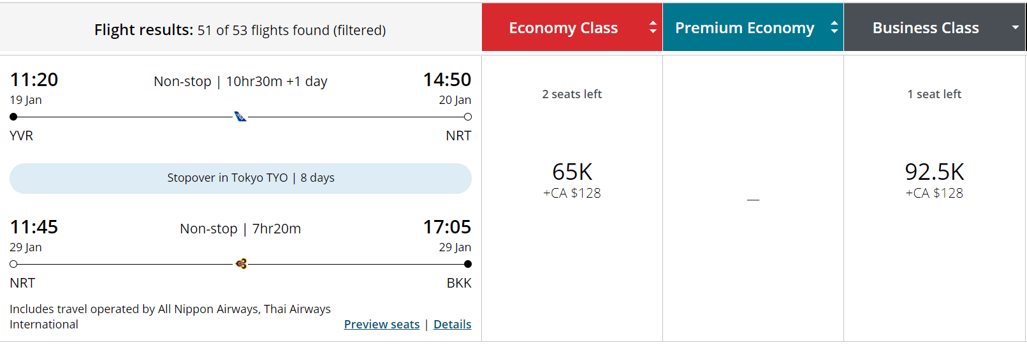The width and height of the screenshot is (1027, 345).
Task: Open the Business Class dropdown arrow
Action: point(1015,27)
